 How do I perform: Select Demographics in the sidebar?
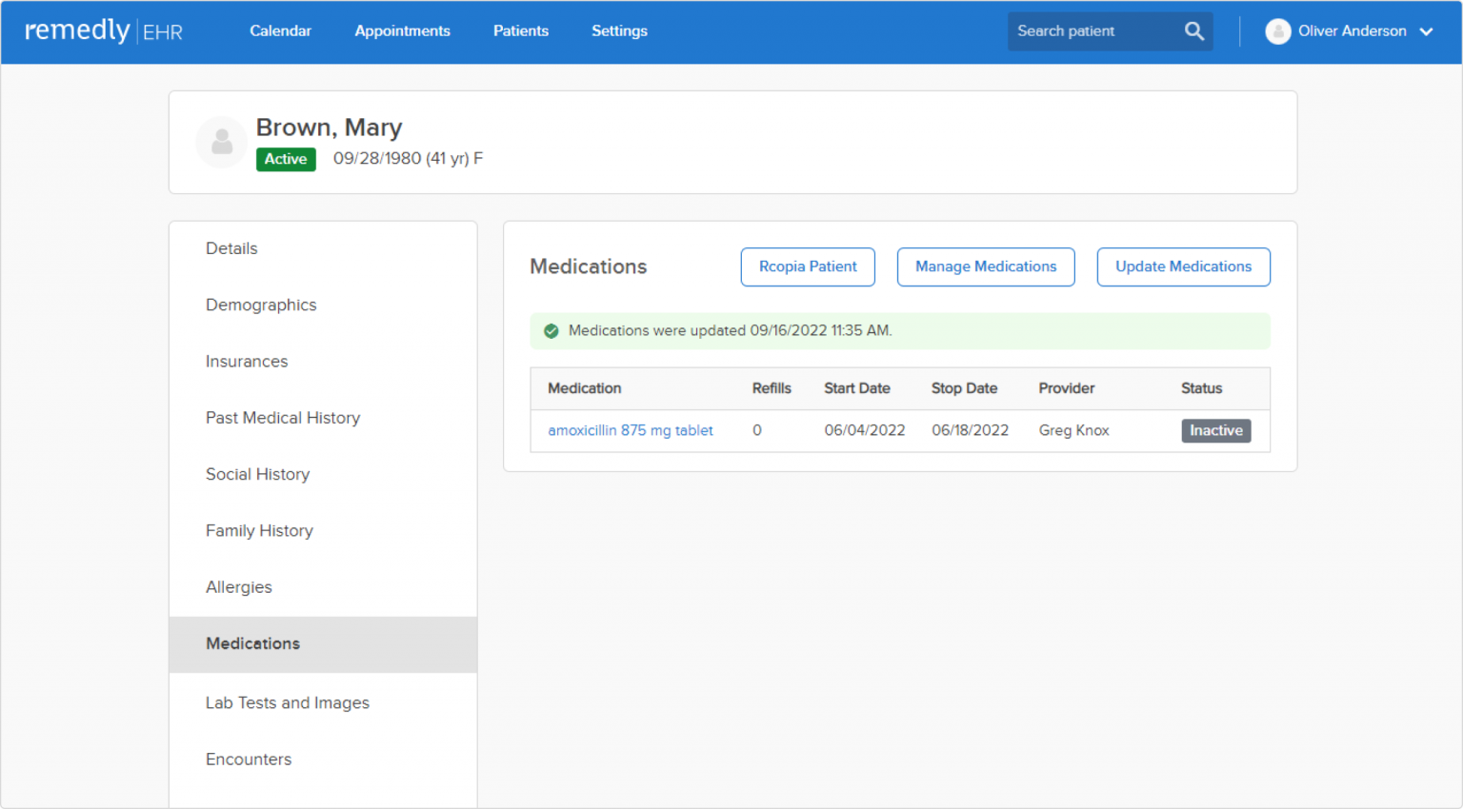pyautogui.click(x=261, y=305)
